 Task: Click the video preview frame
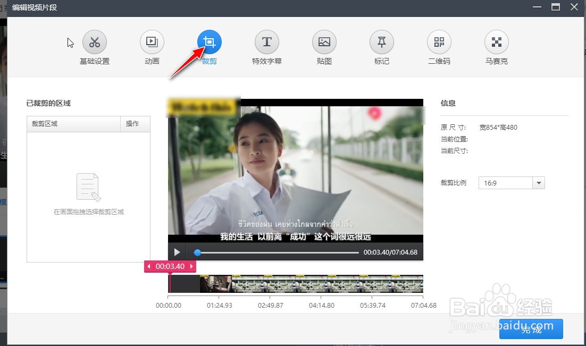[296, 171]
